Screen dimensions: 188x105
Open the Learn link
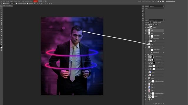[150, 1]
